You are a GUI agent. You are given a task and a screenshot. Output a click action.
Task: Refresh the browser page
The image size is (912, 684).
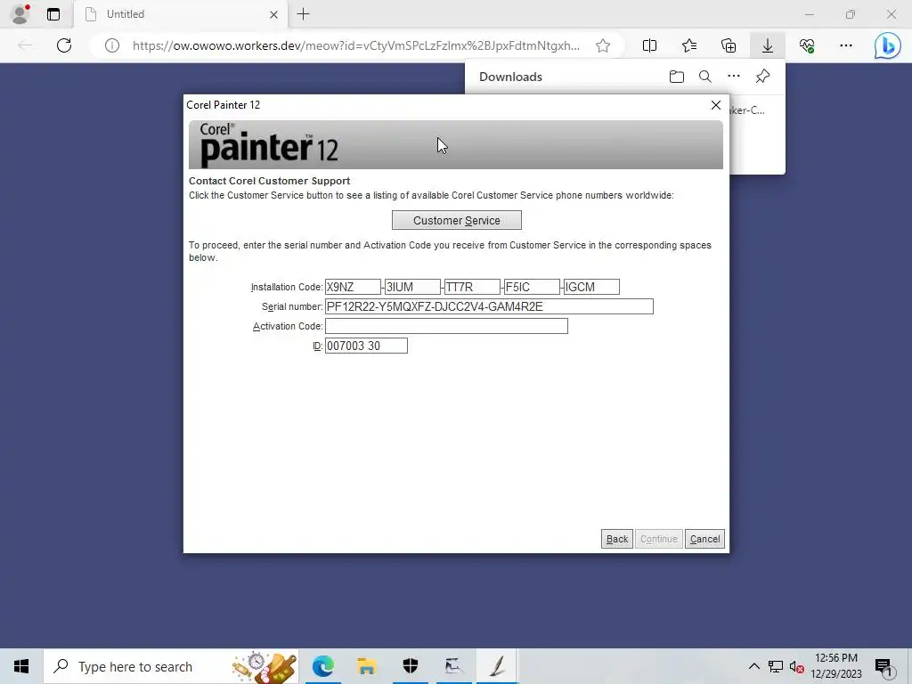click(x=64, y=45)
